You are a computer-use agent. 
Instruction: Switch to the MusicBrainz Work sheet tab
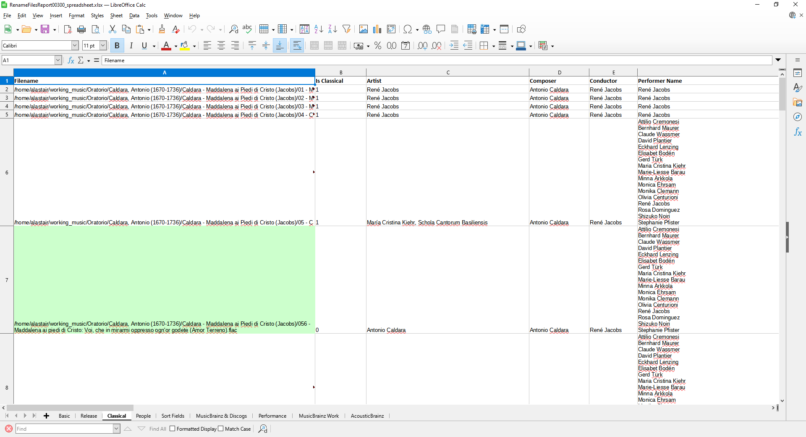319,416
